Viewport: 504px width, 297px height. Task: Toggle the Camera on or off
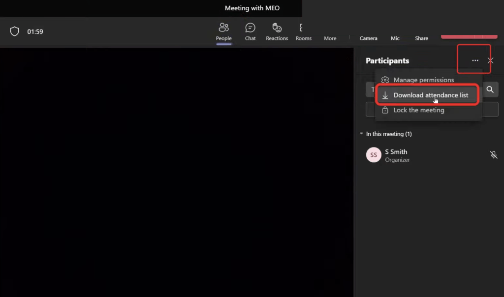tap(368, 38)
